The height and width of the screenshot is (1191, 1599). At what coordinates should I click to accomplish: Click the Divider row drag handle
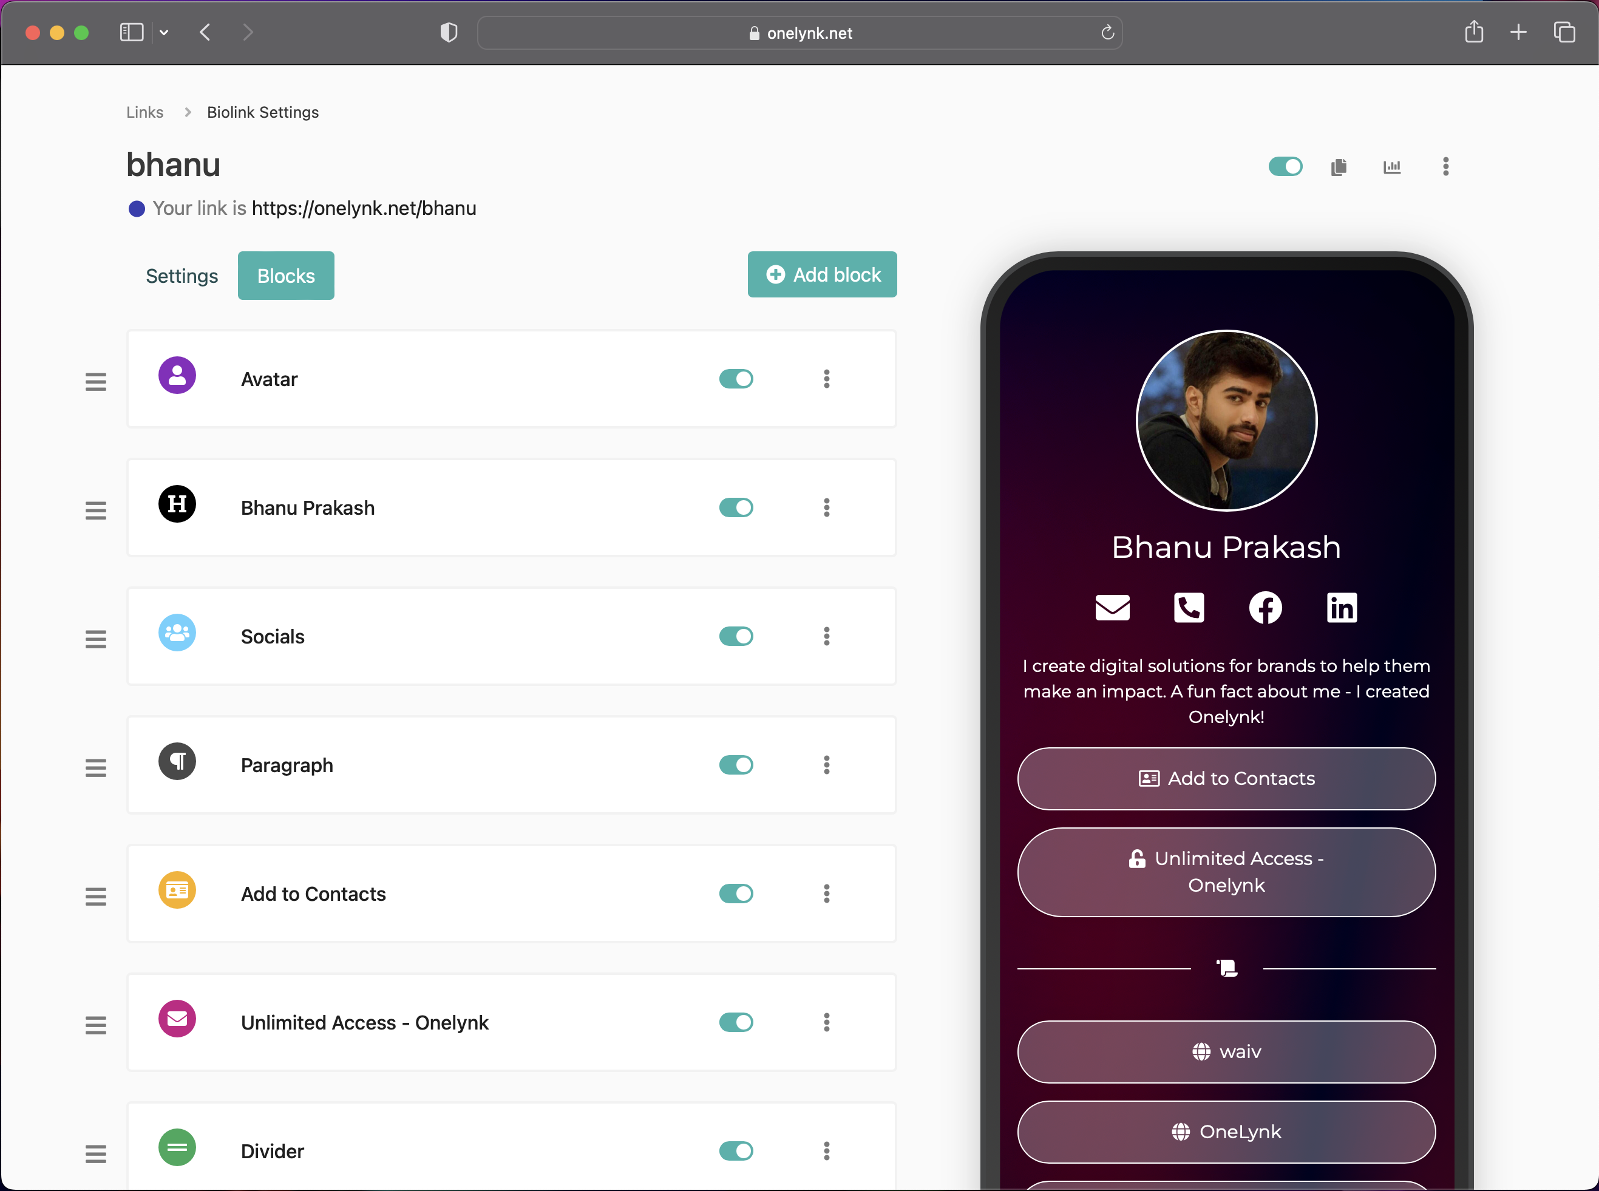tap(96, 1154)
